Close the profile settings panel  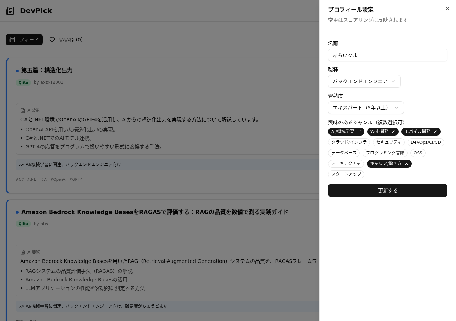pyautogui.click(x=447, y=9)
